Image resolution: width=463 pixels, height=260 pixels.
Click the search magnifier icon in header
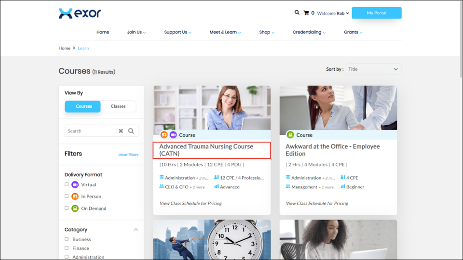[297, 13]
